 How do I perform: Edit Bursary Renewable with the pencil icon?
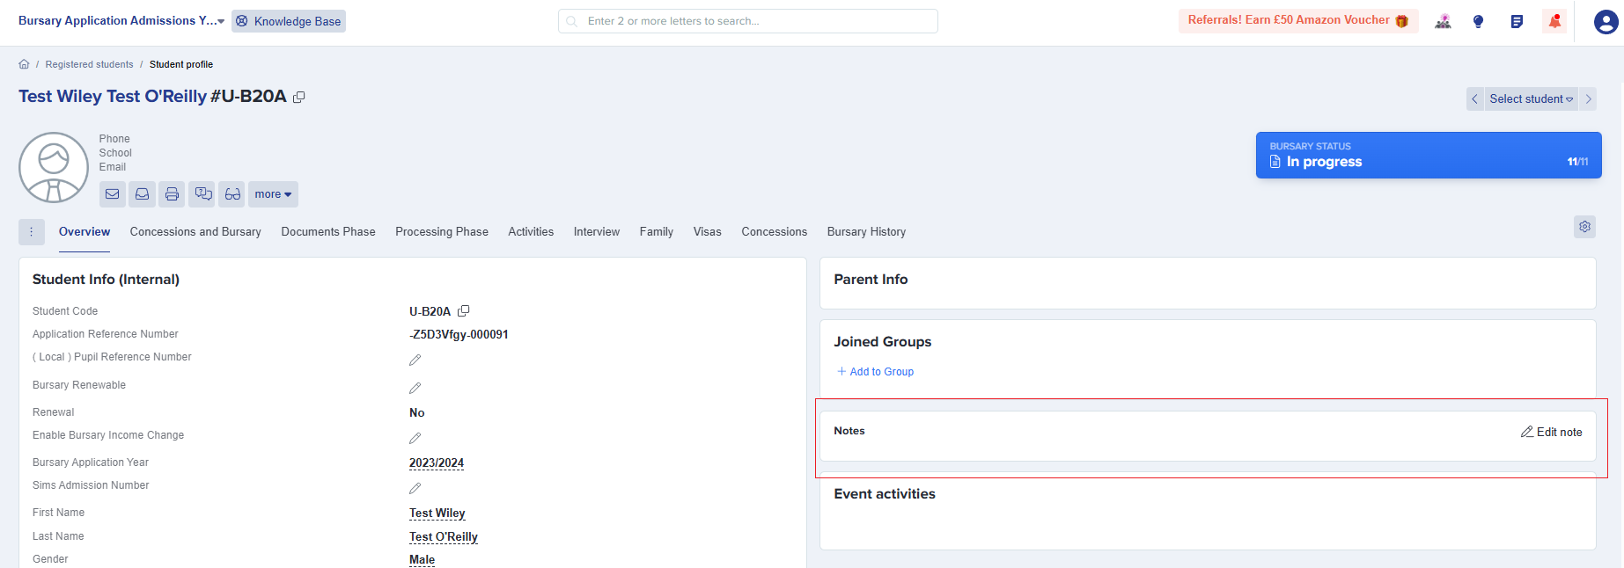point(415,388)
